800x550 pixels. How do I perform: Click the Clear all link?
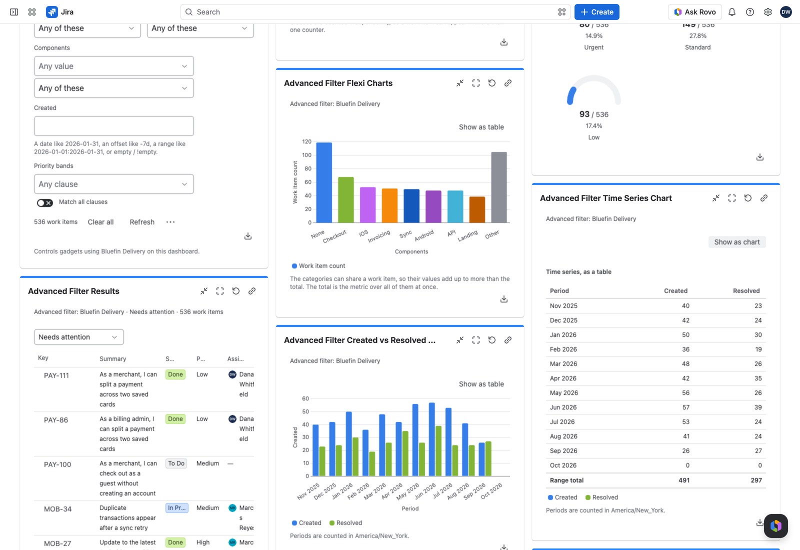tap(101, 222)
